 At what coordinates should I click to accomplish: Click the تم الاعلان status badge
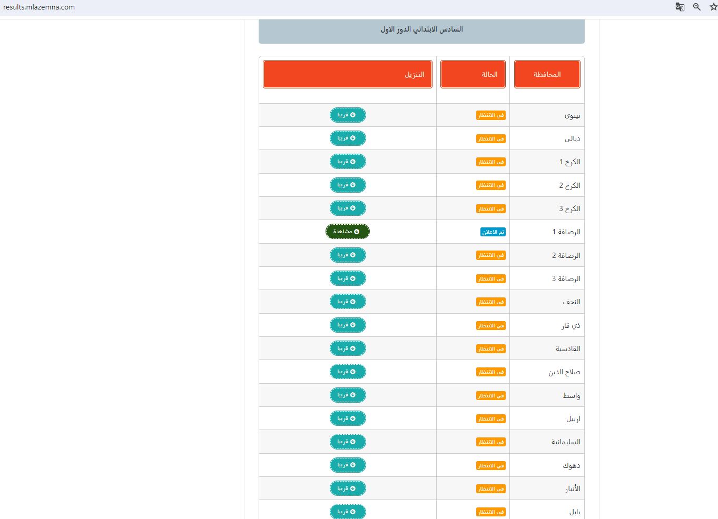coord(493,232)
